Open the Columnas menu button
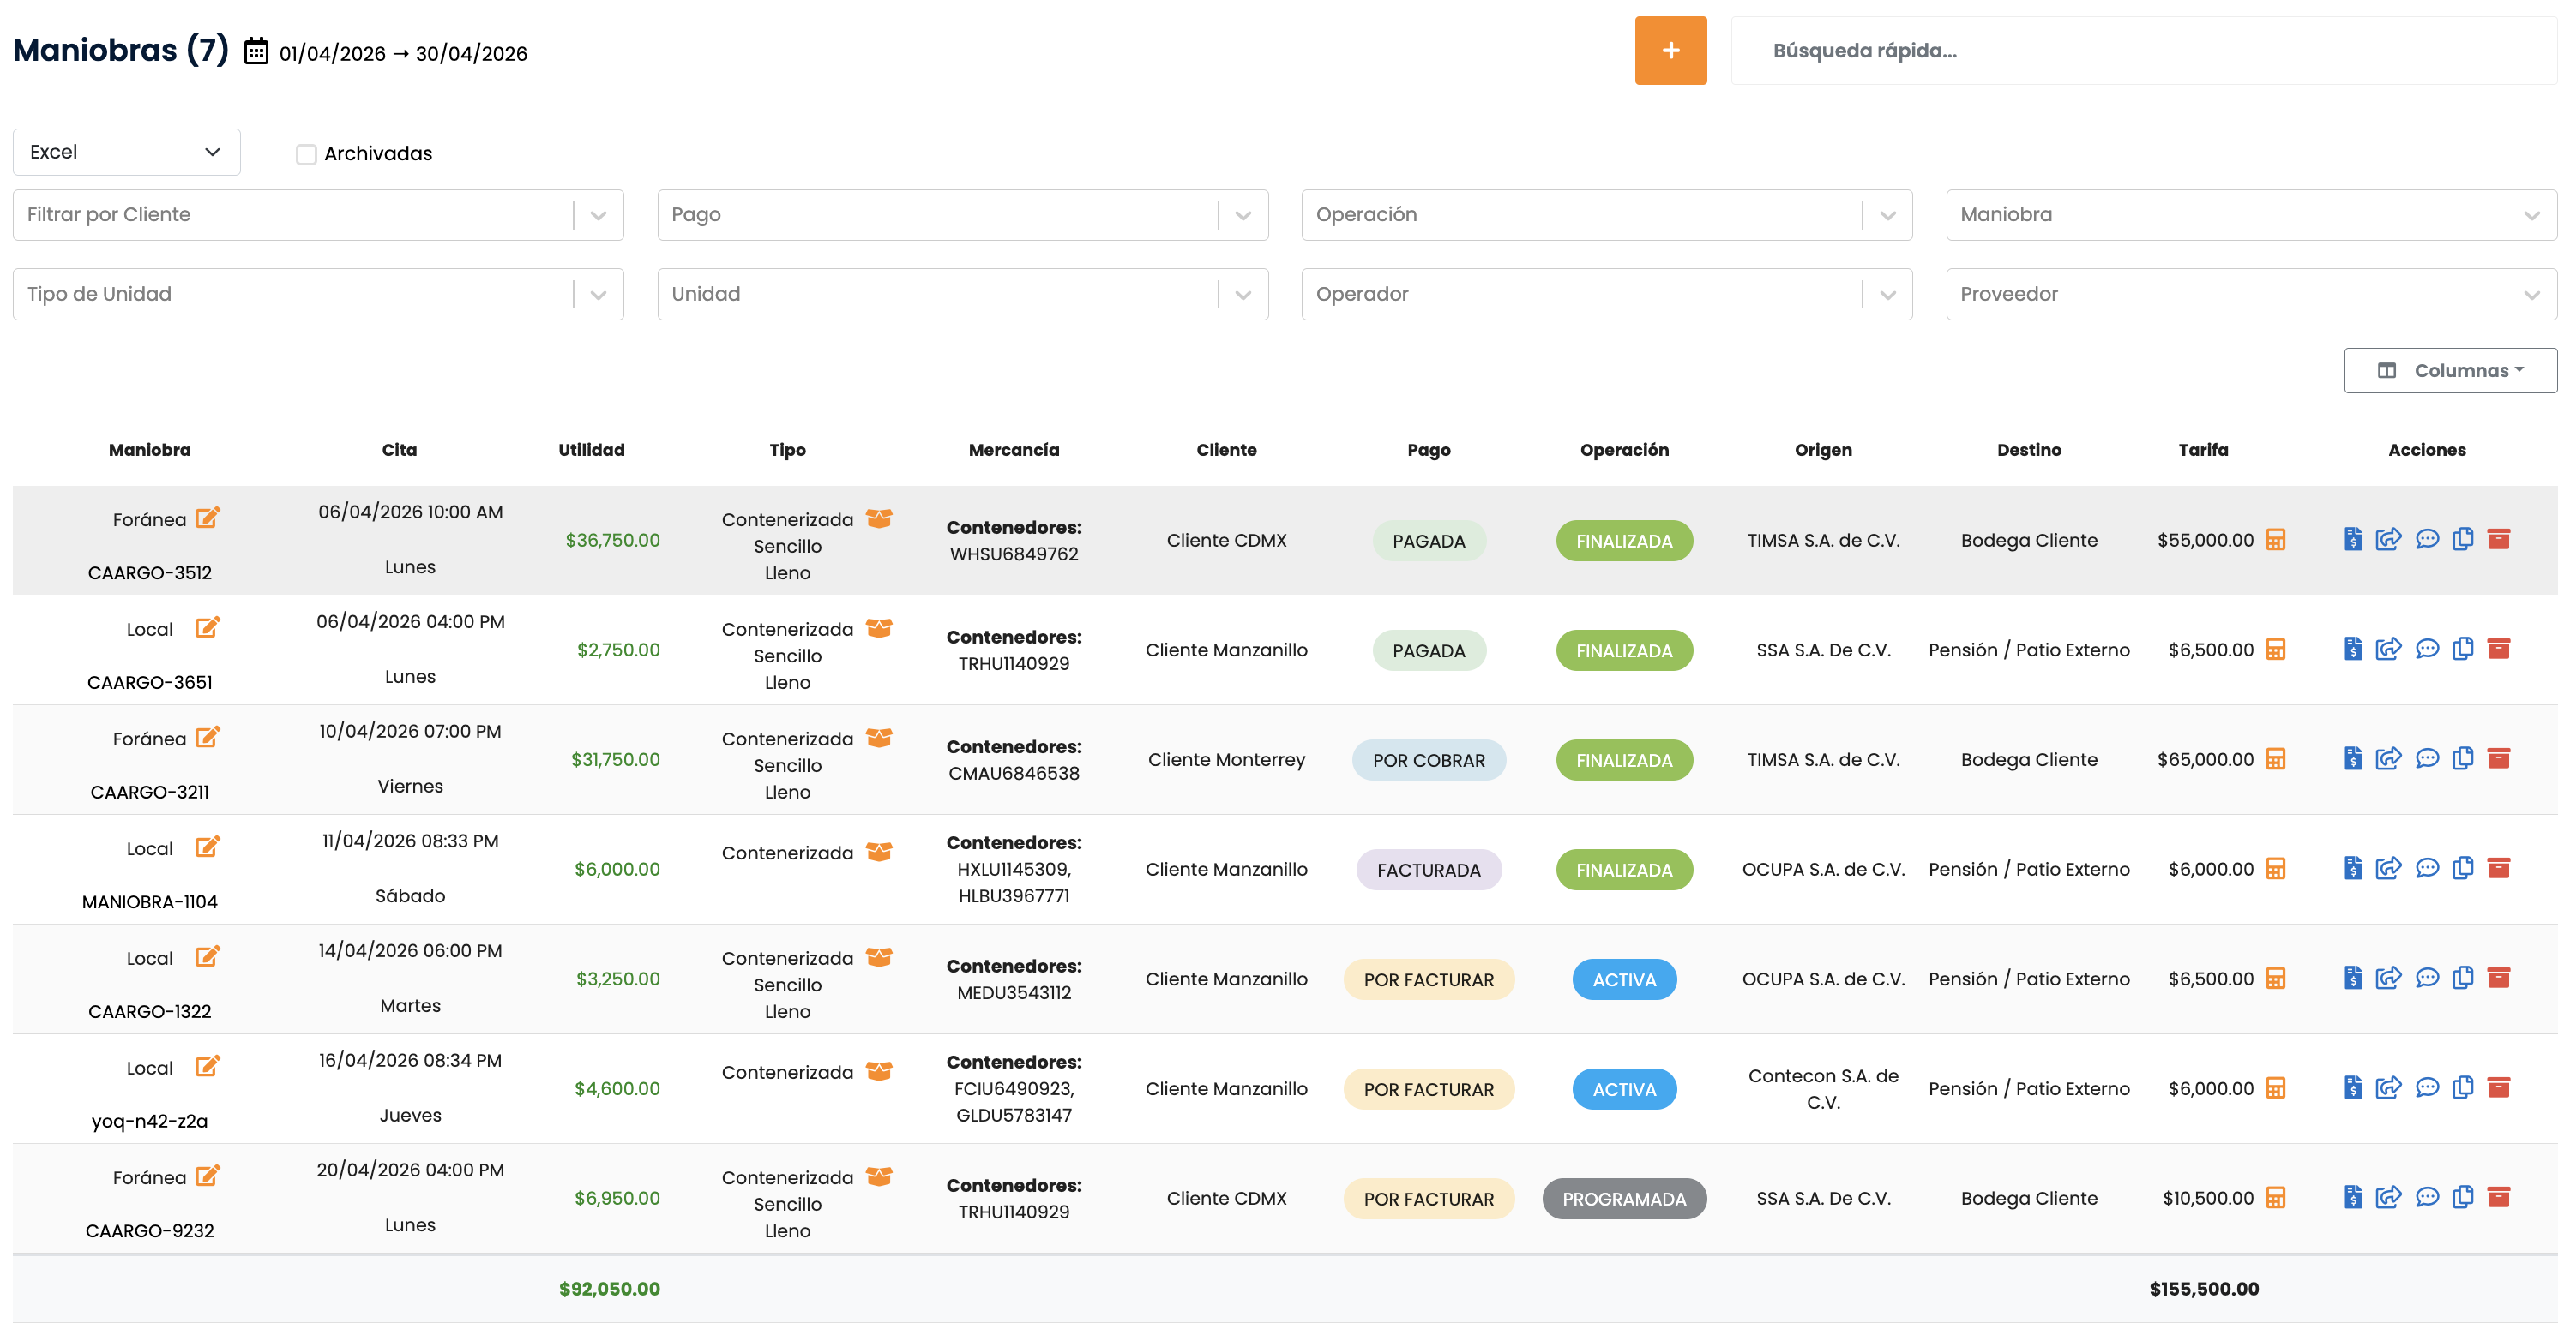Screen dimensions: 2576x1335 click(2449, 371)
